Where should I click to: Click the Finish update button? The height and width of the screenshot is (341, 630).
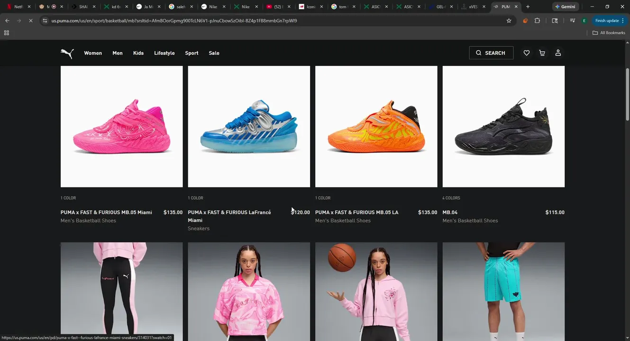point(610,21)
